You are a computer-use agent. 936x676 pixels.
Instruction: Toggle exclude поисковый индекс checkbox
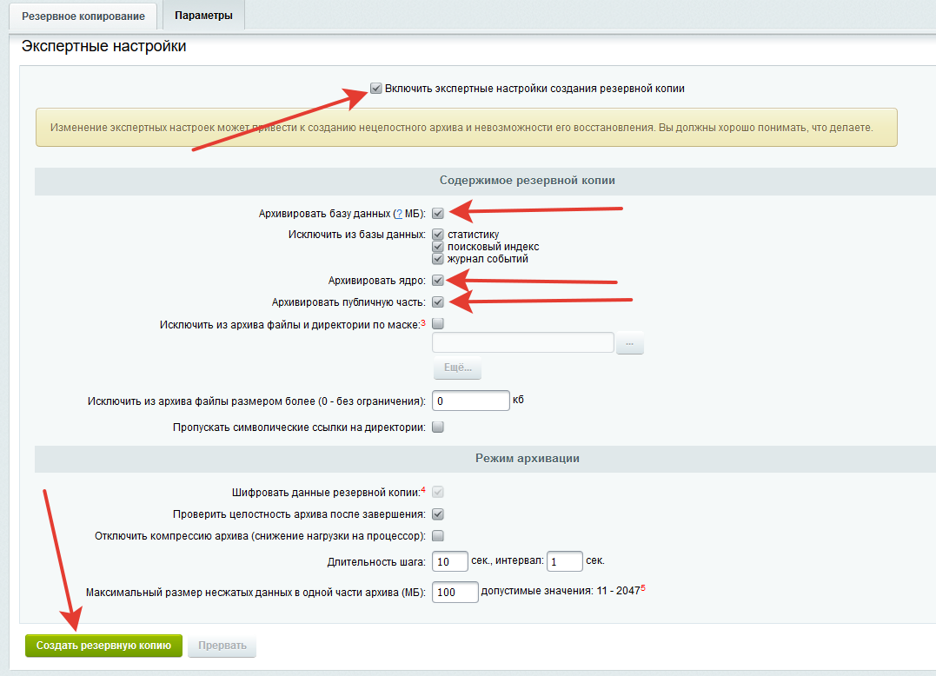click(438, 247)
